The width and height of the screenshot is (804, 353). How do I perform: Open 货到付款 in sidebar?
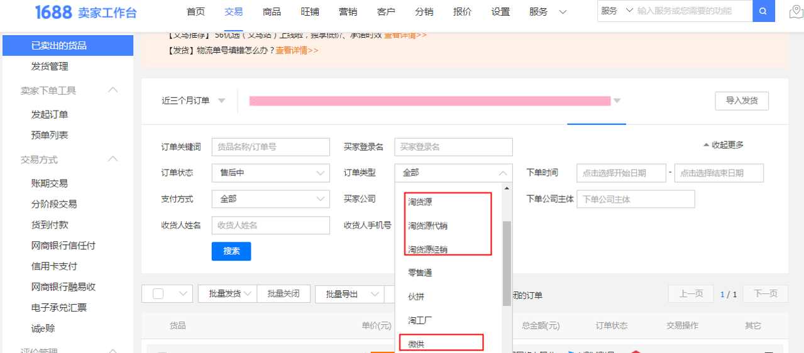pyautogui.click(x=50, y=225)
